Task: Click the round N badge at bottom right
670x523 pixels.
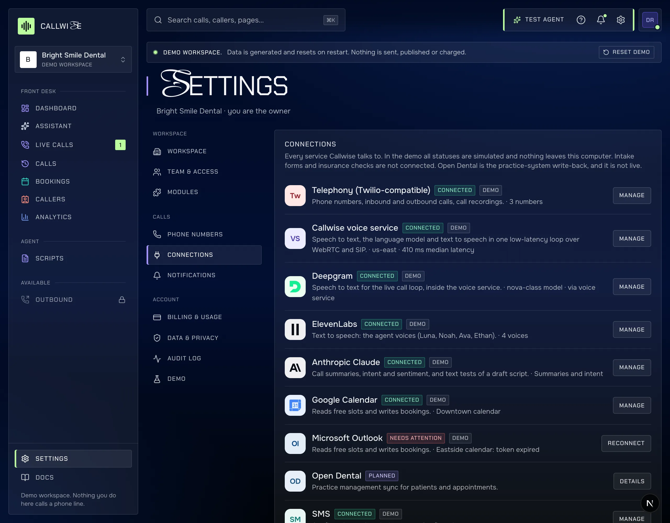Action: click(650, 503)
